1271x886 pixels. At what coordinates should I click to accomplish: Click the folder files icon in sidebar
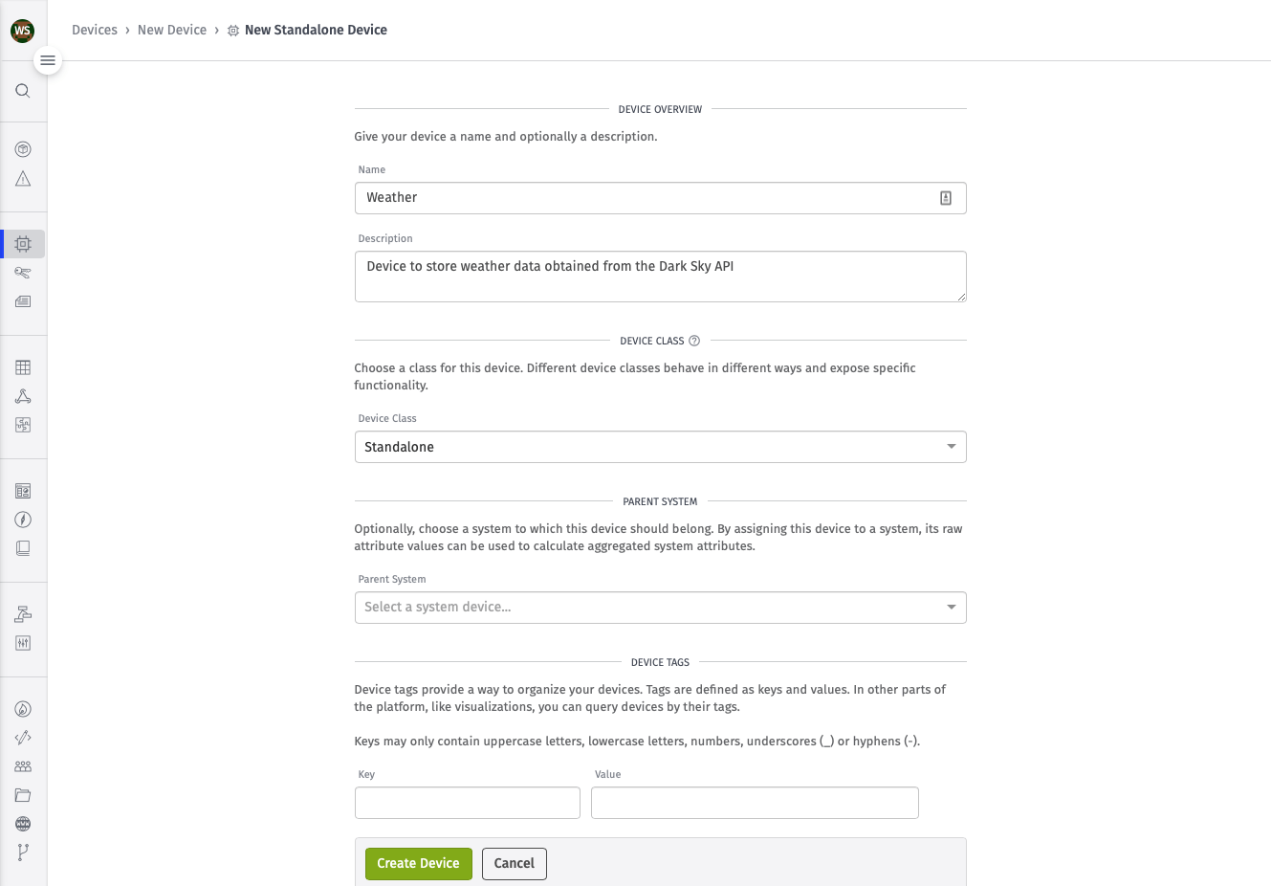tap(23, 795)
